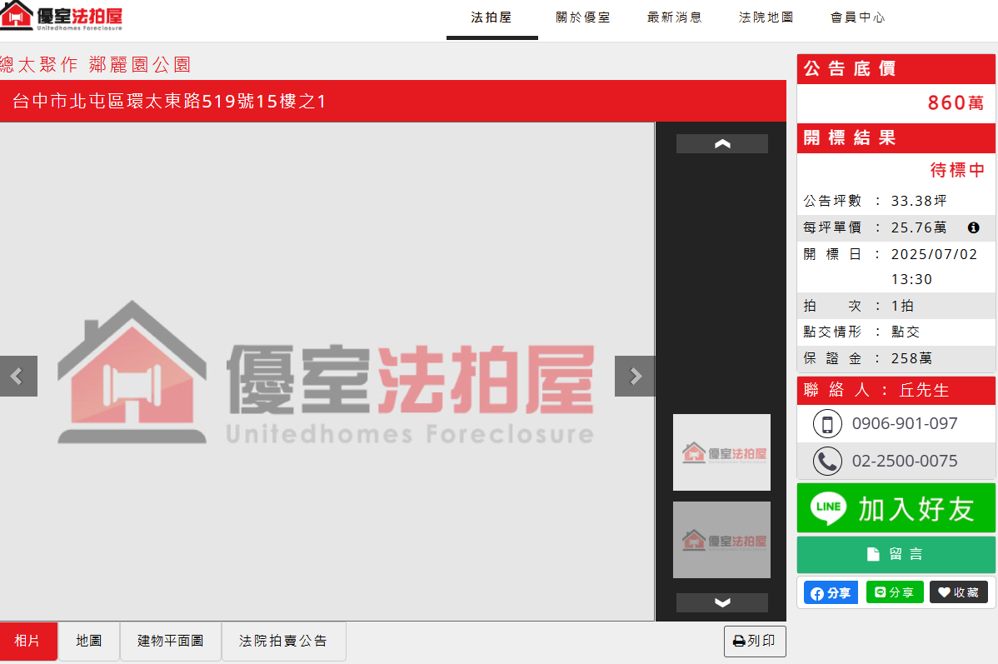This screenshot has width=998, height=664.
Task: Click the 13:30 bid time text
Action: [911, 279]
